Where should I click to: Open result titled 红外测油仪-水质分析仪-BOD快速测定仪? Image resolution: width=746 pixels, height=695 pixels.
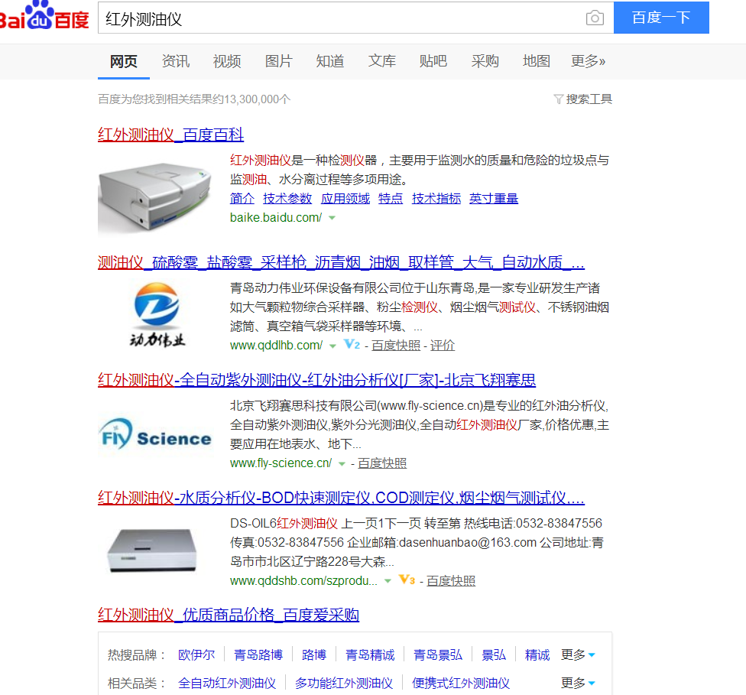pos(341,498)
